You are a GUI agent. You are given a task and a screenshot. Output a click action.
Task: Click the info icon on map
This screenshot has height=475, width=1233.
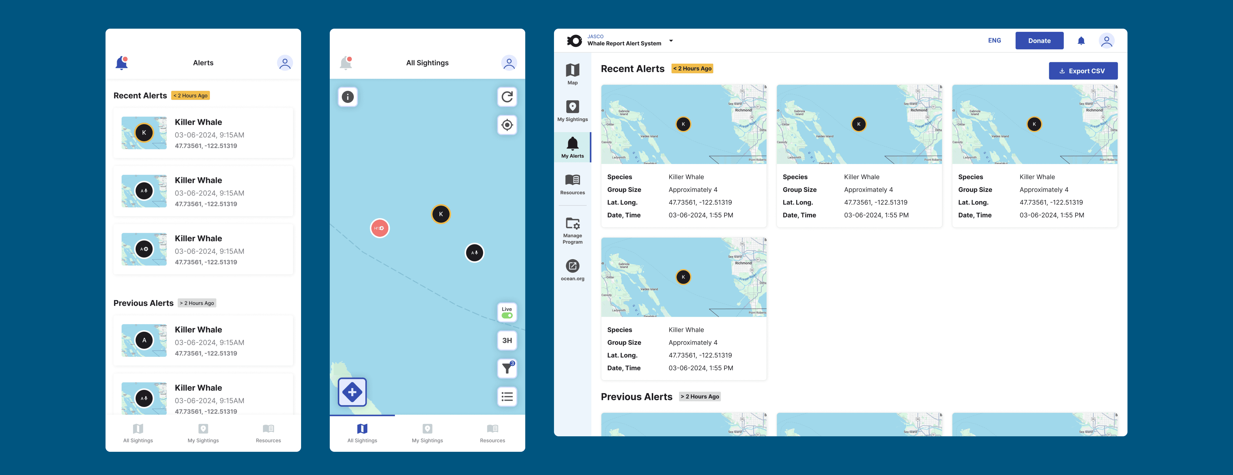[348, 97]
